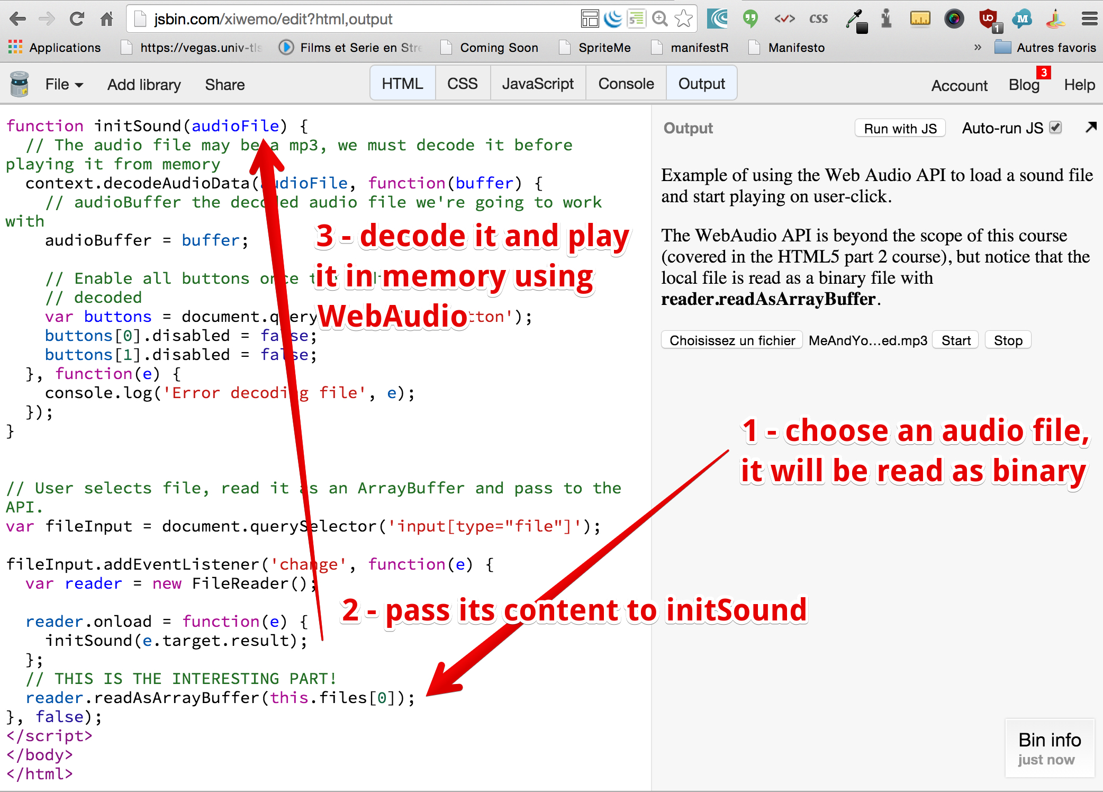Open the yellow ruler extension
Image resolution: width=1103 pixels, height=792 pixels.
pos(920,19)
